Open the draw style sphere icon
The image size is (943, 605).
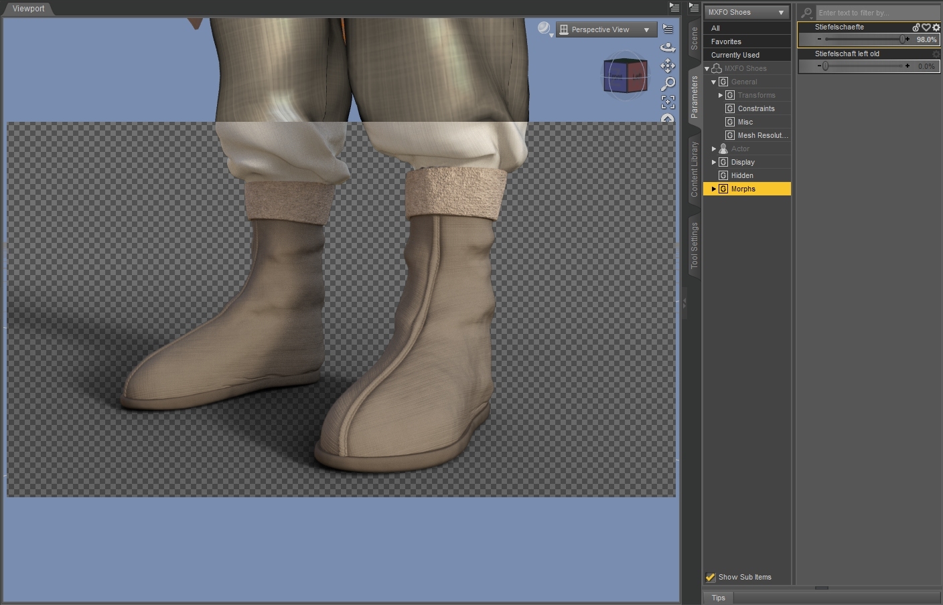point(544,28)
